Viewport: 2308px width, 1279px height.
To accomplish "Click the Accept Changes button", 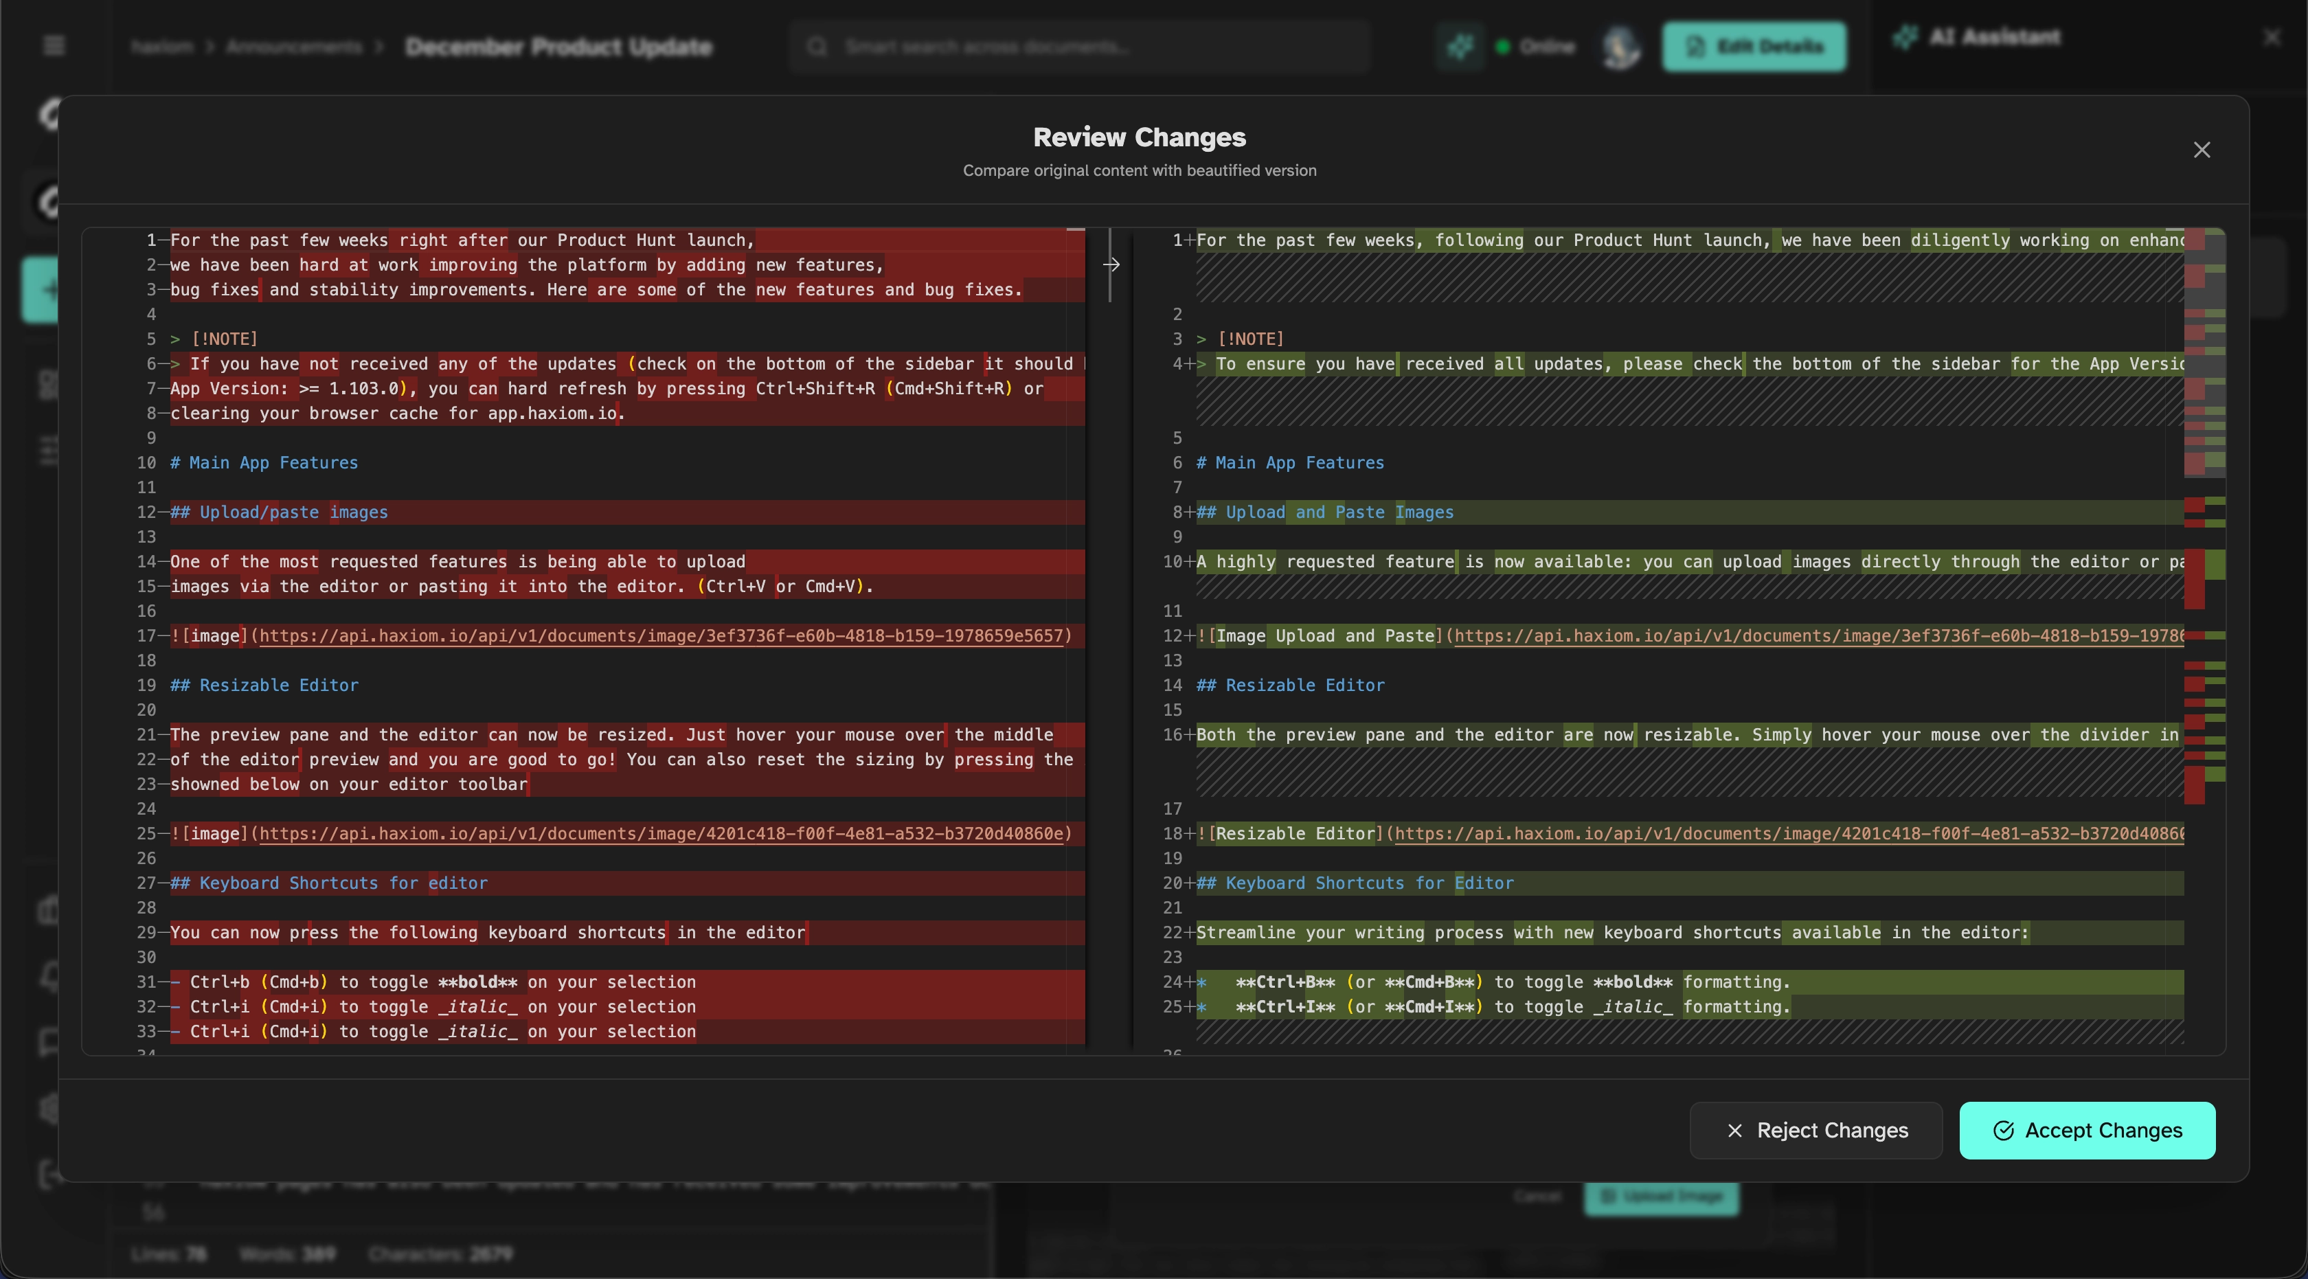I will pos(2087,1131).
